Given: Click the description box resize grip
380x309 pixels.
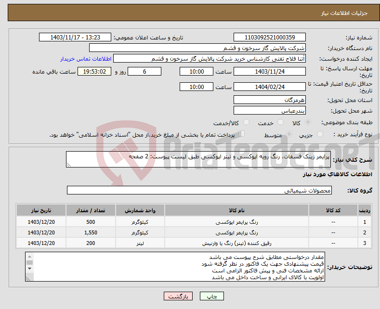Looking at the screenshot, I should (x=69, y=165).
